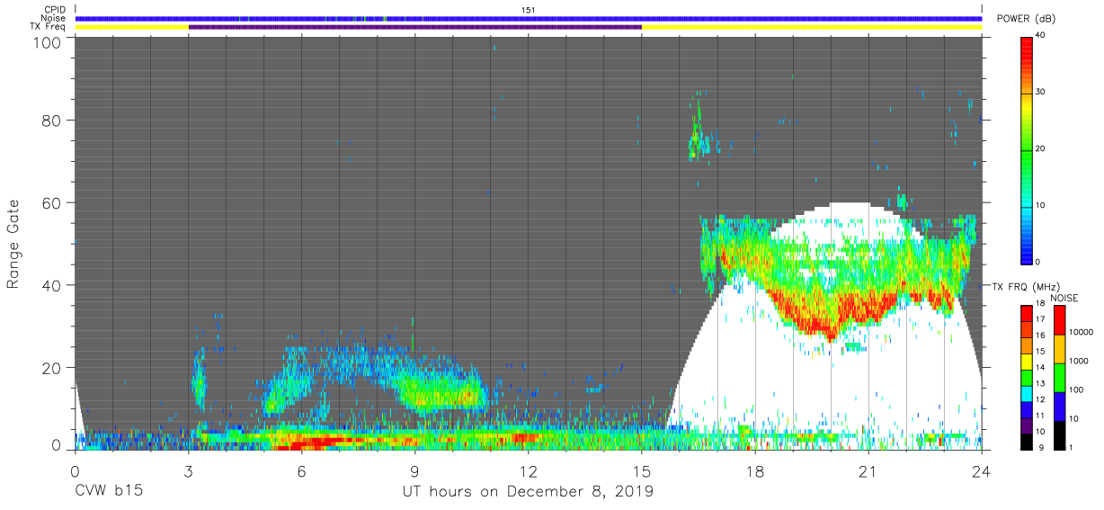
Task: Click the red 10000 noise legend swatch
Action: [x=1058, y=321]
